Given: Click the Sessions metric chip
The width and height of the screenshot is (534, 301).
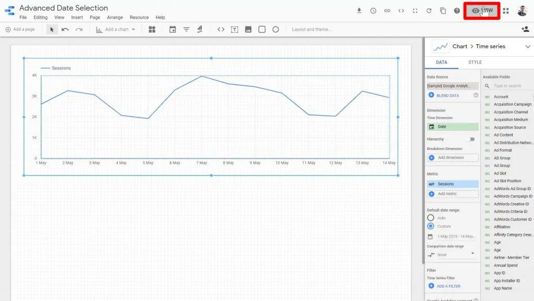Looking at the screenshot, I should (x=452, y=184).
